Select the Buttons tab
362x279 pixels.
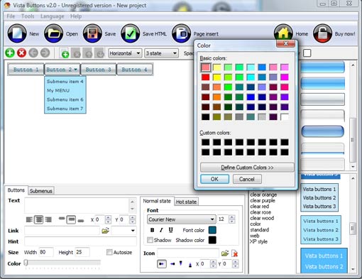pos(16,190)
